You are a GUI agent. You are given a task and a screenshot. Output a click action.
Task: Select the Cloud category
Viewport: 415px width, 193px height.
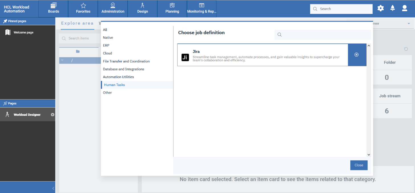pyautogui.click(x=107, y=53)
